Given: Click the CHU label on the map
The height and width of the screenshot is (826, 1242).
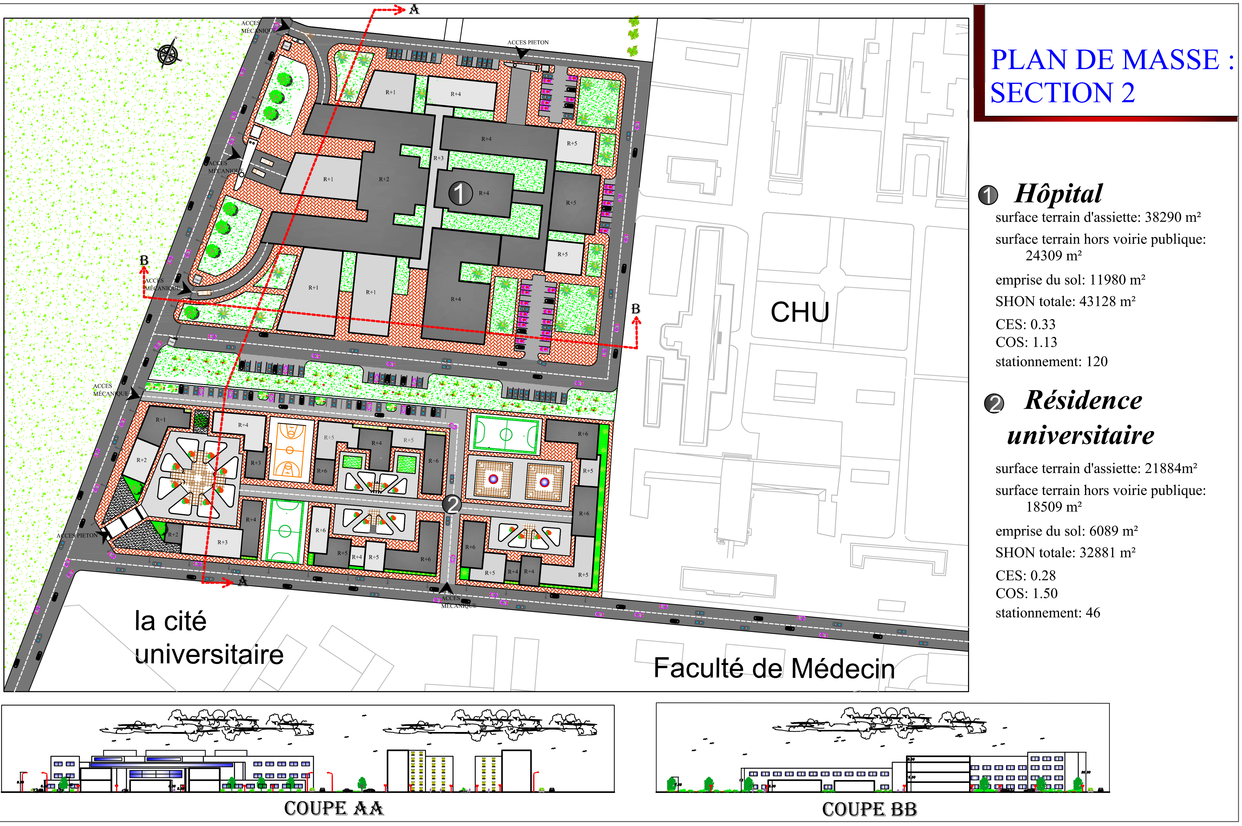Looking at the screenshot, I should point(800,312).
